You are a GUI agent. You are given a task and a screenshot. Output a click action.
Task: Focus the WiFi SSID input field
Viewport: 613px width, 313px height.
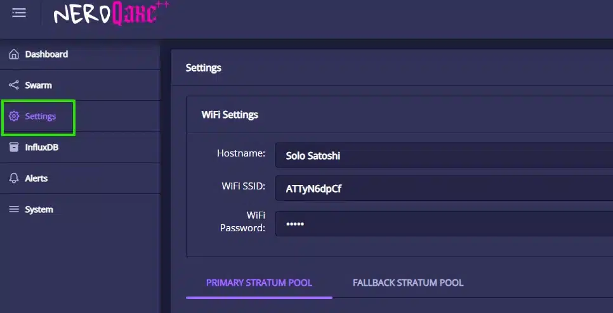(x=444, y=189)
